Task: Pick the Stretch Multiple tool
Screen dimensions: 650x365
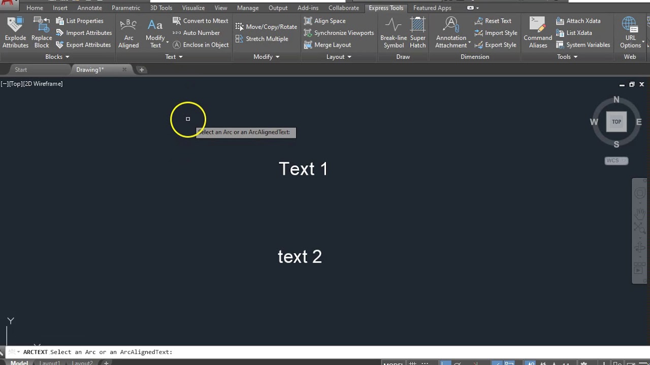Action: [262, 39]
